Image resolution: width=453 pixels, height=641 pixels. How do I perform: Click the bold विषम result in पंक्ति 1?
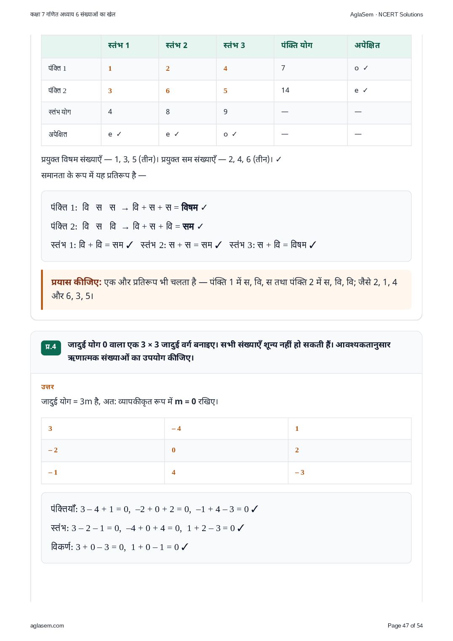(x=189, y=207)
